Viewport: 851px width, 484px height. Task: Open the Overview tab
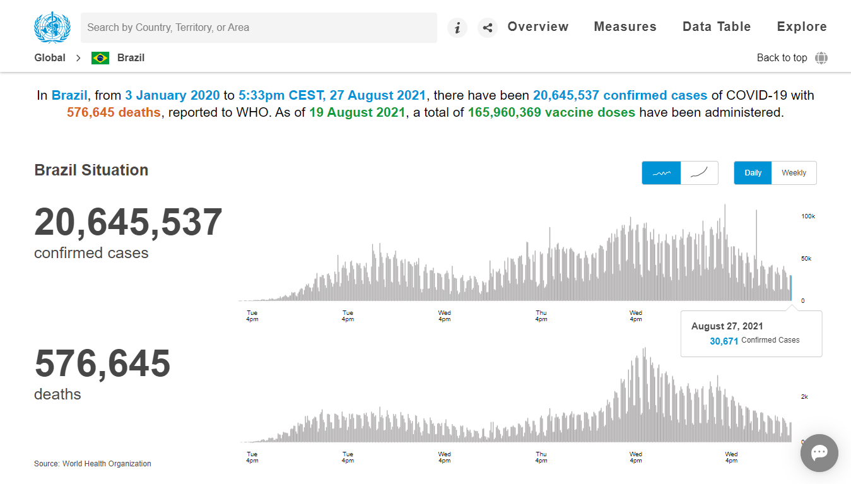(538, 27)
